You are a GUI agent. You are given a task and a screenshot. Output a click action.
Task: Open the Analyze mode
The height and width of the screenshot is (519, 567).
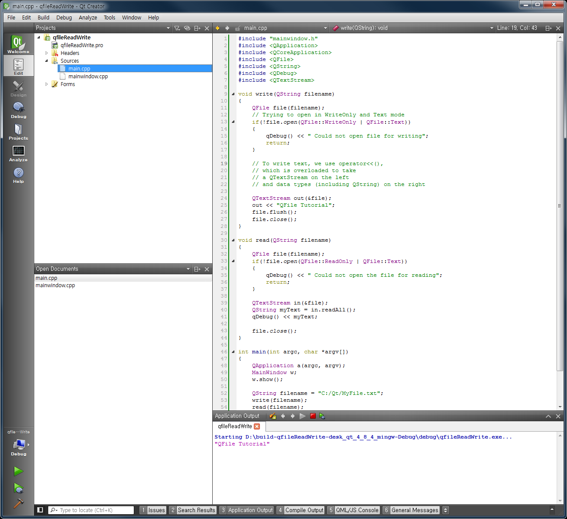18,153
